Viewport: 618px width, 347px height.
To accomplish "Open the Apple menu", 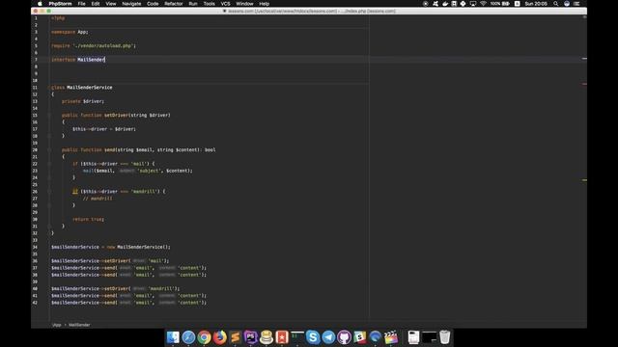I will click(40, 4).
